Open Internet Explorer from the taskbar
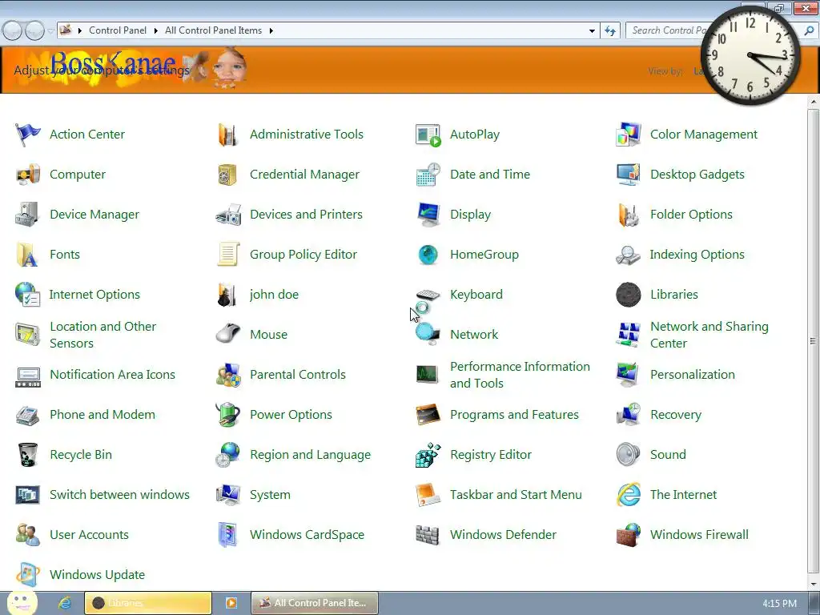The height and width of the screenshot is (615, 820). (x=65, y=603)
